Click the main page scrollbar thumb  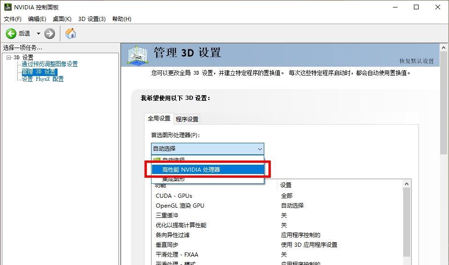(443, 103)
